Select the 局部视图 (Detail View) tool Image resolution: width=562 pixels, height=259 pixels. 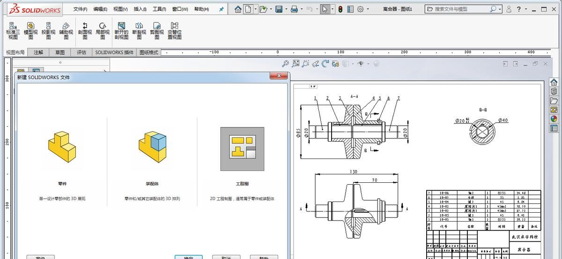pyautogui.click(x=103, y=31)
